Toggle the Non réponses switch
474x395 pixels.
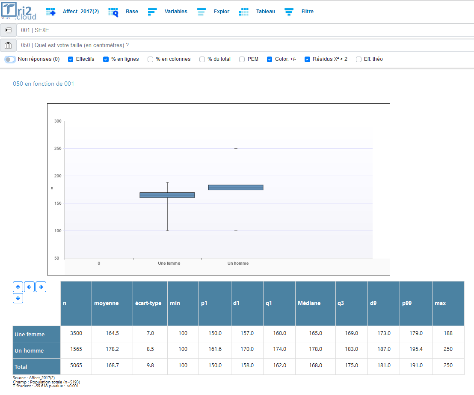(x=10, y=59)
